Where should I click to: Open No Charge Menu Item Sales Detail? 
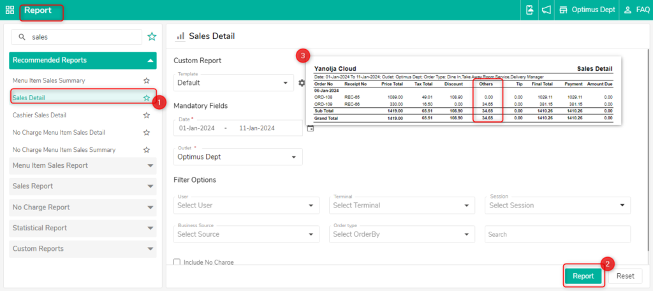(x=59, y=132)
